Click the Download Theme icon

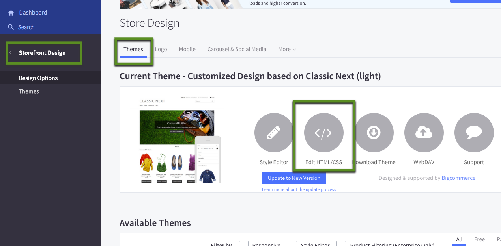pos(374,133)
